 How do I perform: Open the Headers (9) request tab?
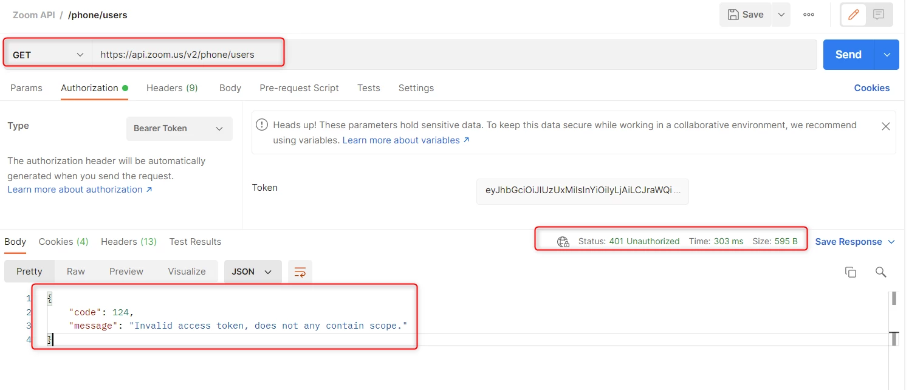(x=172, y=88)
